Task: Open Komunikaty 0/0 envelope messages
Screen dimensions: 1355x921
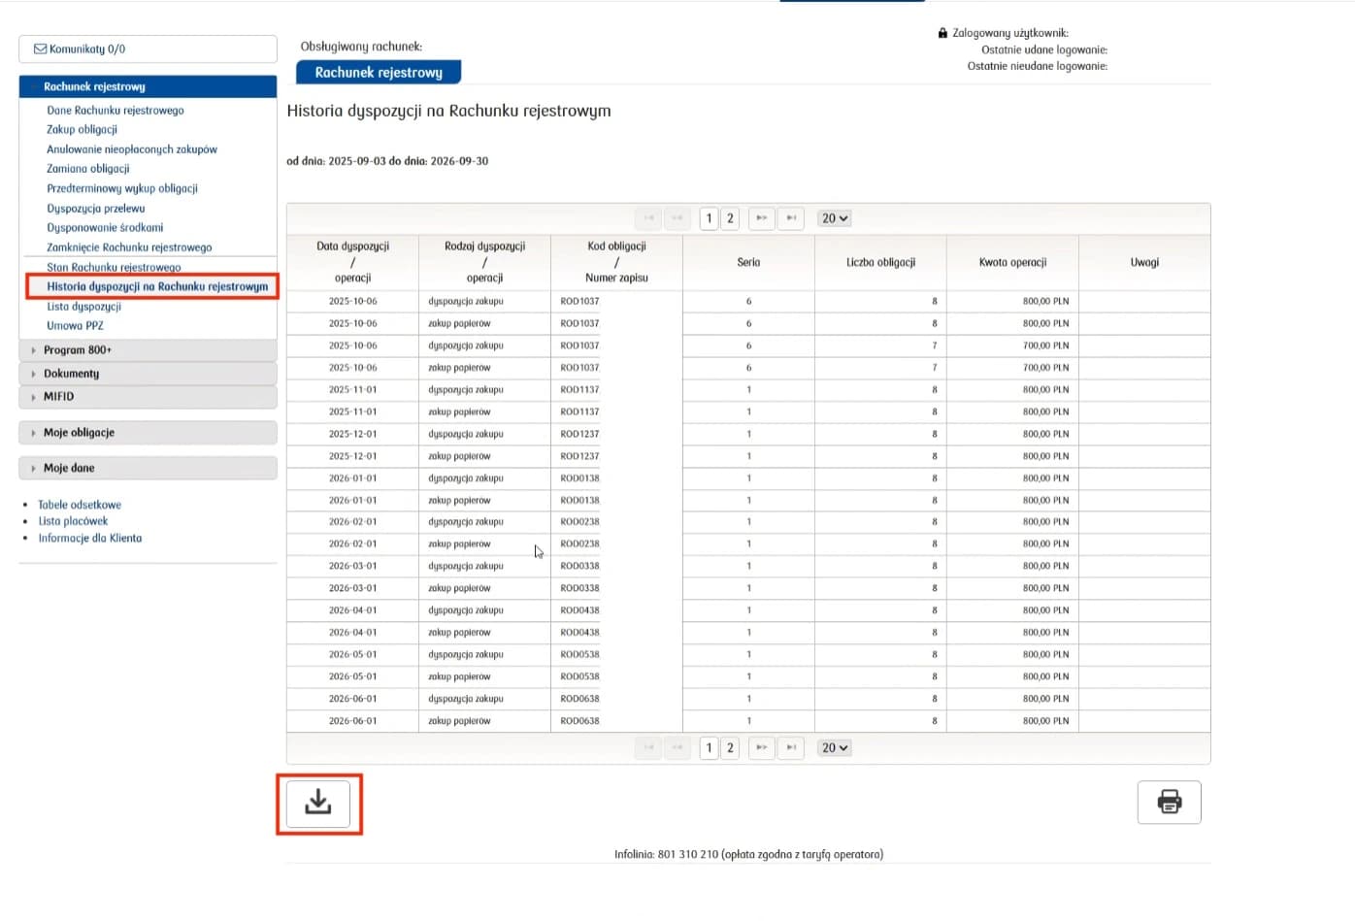Action: pos(148,49)
